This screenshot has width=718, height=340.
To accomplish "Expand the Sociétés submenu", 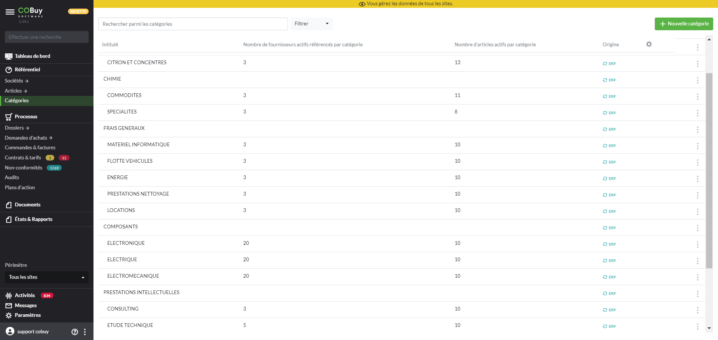I will point(16,81).
